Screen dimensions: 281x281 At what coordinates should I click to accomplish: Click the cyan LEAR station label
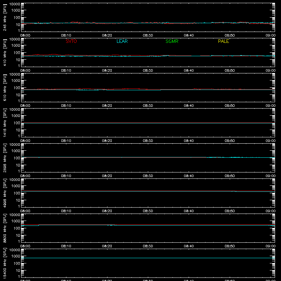[122, 41]
